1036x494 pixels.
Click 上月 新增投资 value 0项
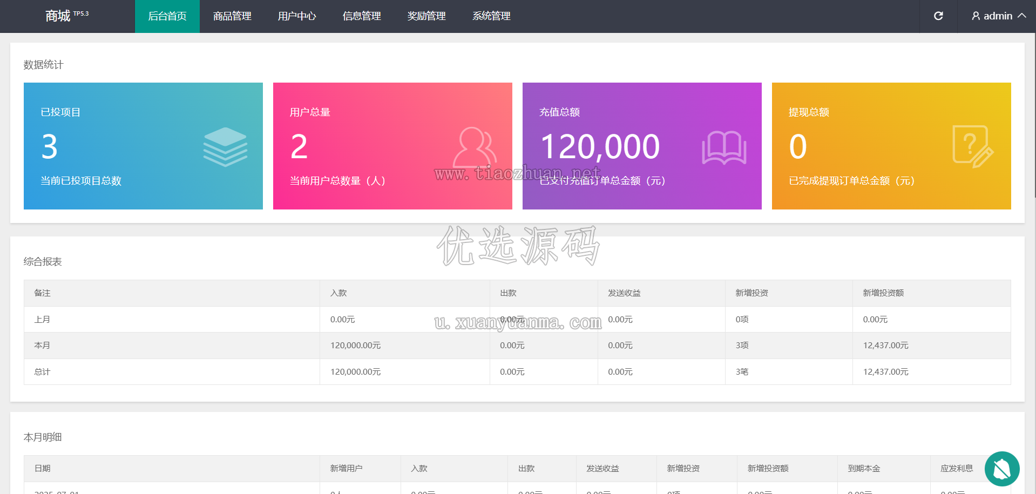[x=742, y=320]
